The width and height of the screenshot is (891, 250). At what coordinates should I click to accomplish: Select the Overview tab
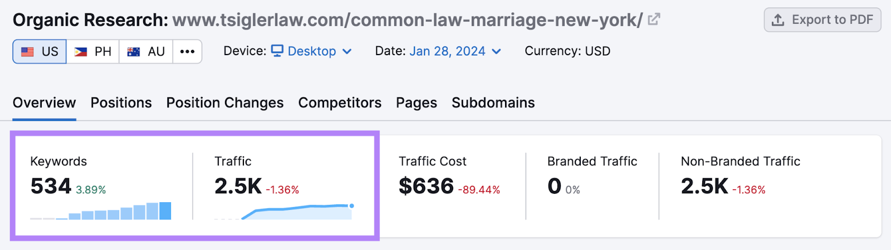coord(44,103)
